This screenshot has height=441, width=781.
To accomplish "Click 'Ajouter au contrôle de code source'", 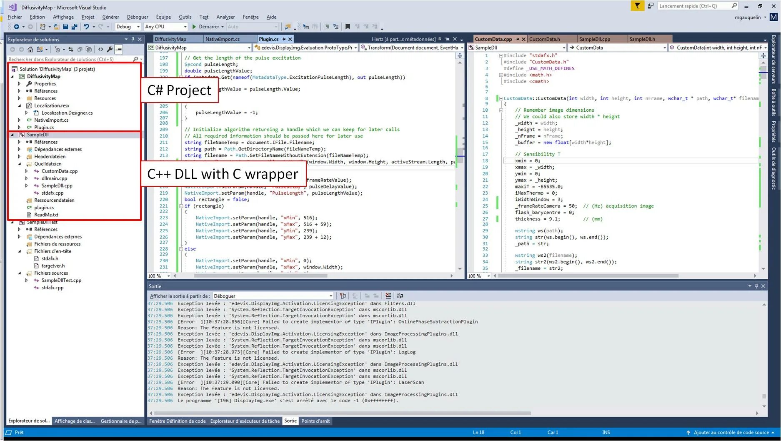I will tap(731, 433).
